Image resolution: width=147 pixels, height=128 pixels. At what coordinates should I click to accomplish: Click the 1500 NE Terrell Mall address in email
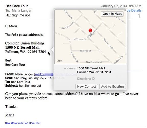pos(22,47)
